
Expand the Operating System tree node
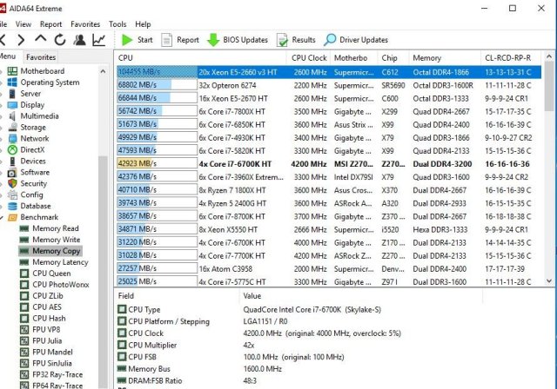coord(3,82)
